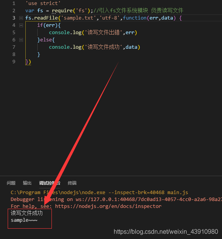Click the if(err){ statement

pyautogui.click(x=49, y=25)
